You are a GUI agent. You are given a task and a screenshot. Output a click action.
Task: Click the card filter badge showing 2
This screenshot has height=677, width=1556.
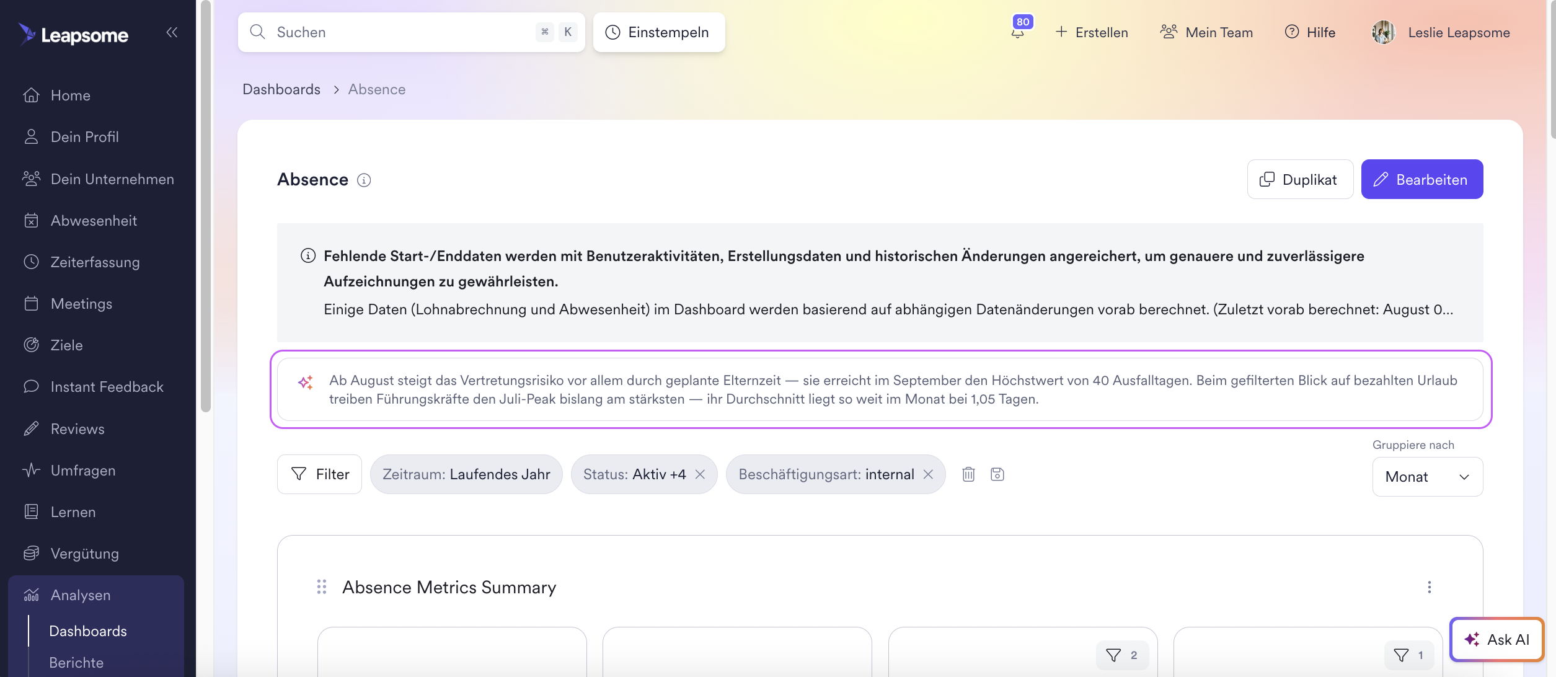(x=1122, y=655)
